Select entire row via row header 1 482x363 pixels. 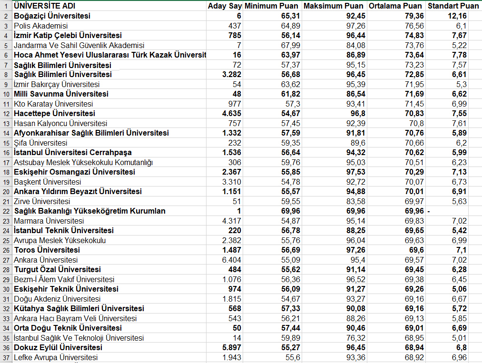(6, 6)
